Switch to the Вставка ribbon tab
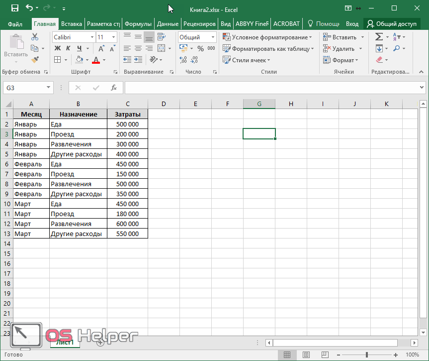 click(x=72, y=24)
